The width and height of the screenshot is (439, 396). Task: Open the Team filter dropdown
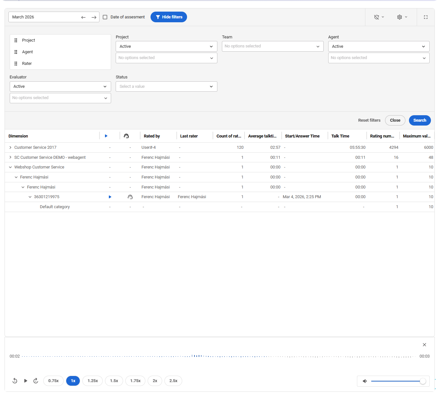point(272,46)
